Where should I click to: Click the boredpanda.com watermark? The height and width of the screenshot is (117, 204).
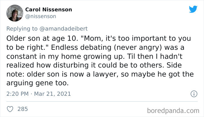(173, 110)
